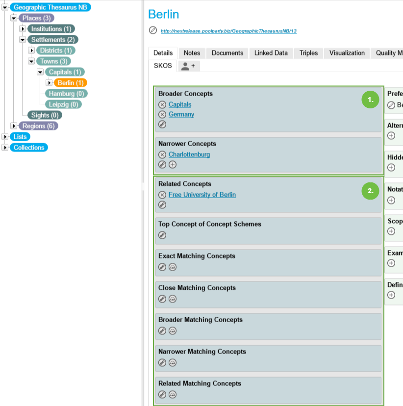
Task: Collapse the Settlements tree node
Action: [23, 40]
